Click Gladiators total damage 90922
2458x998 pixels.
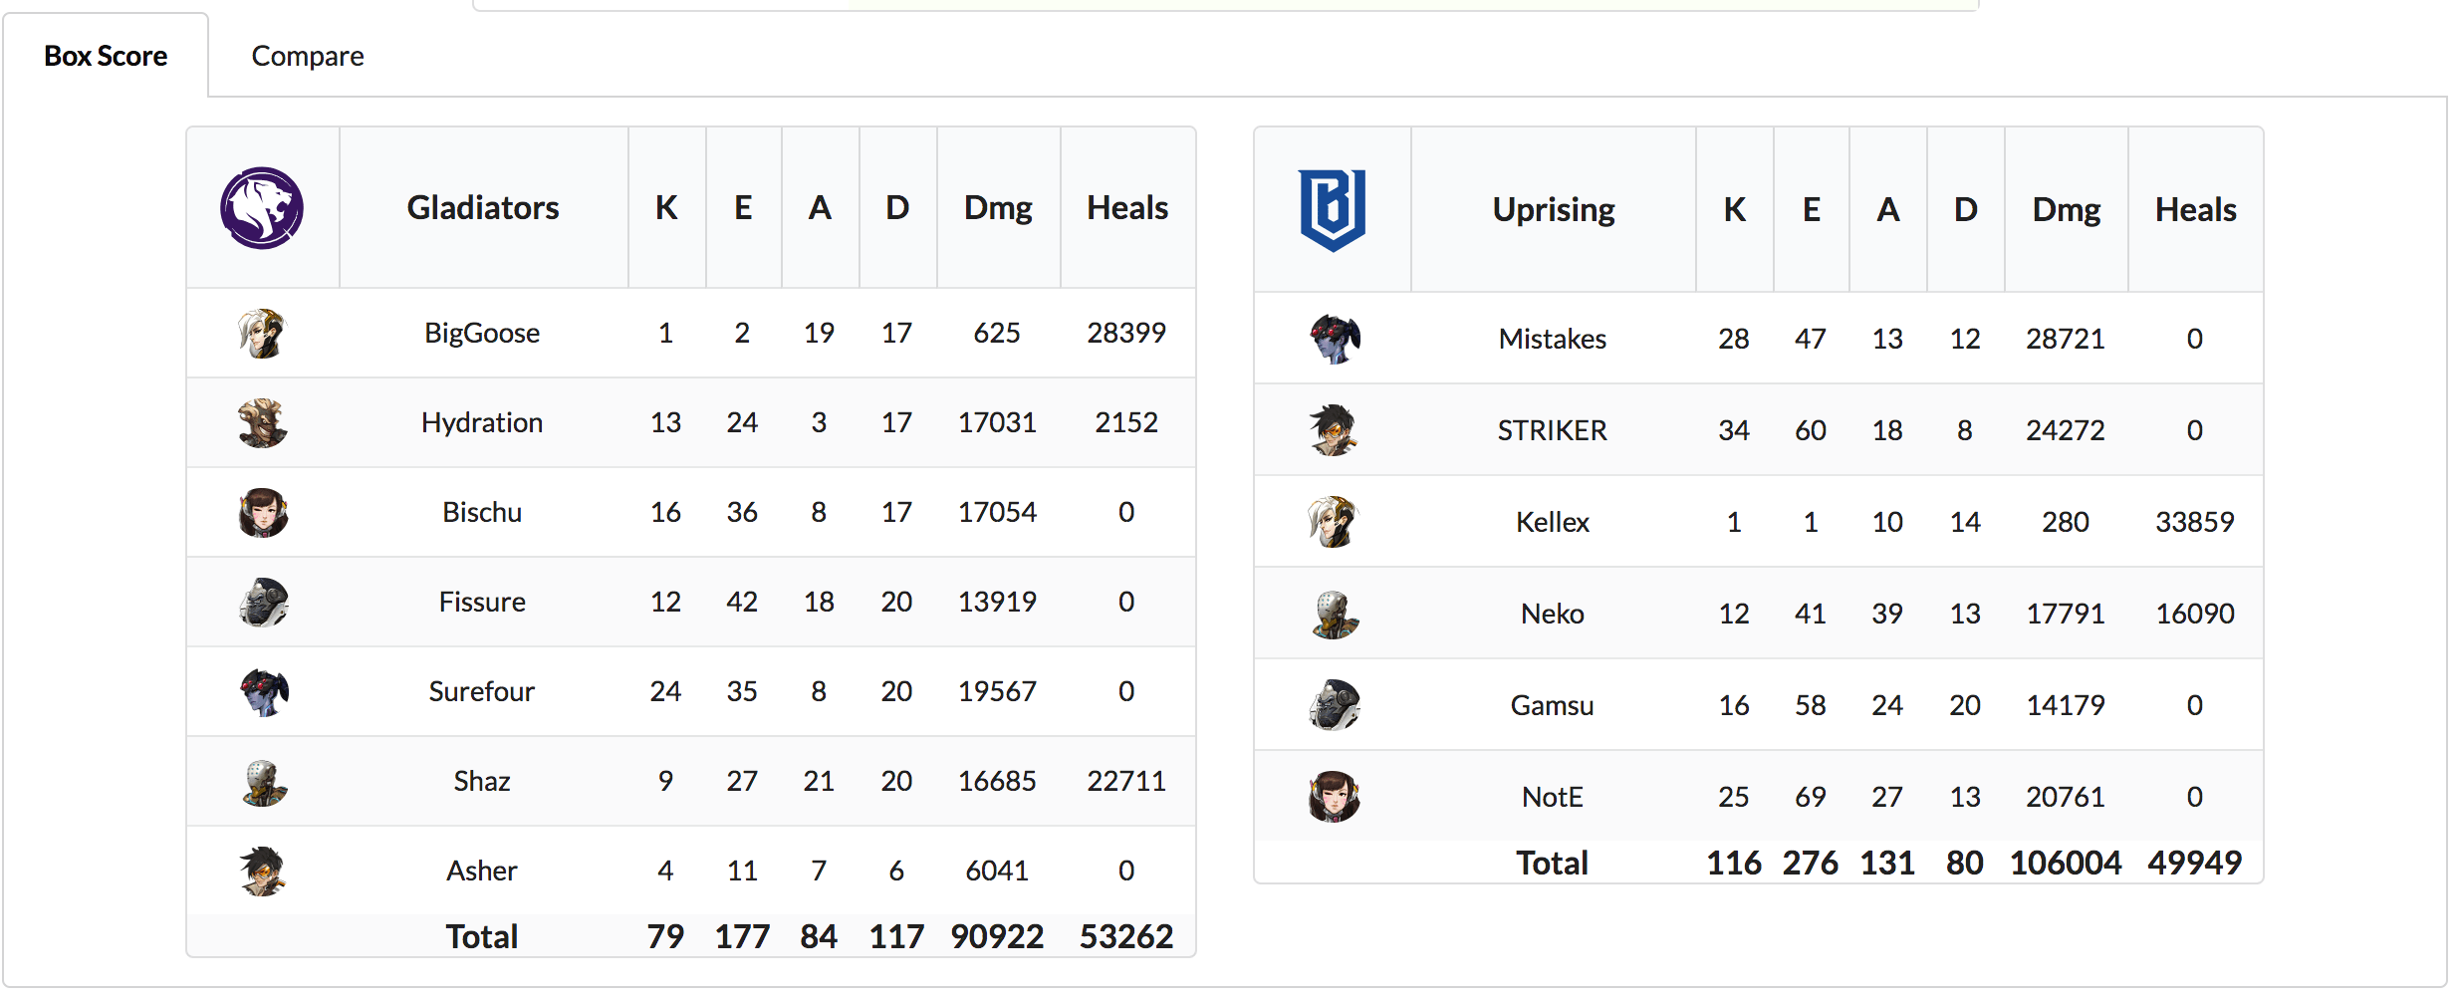tap(997, 936)
